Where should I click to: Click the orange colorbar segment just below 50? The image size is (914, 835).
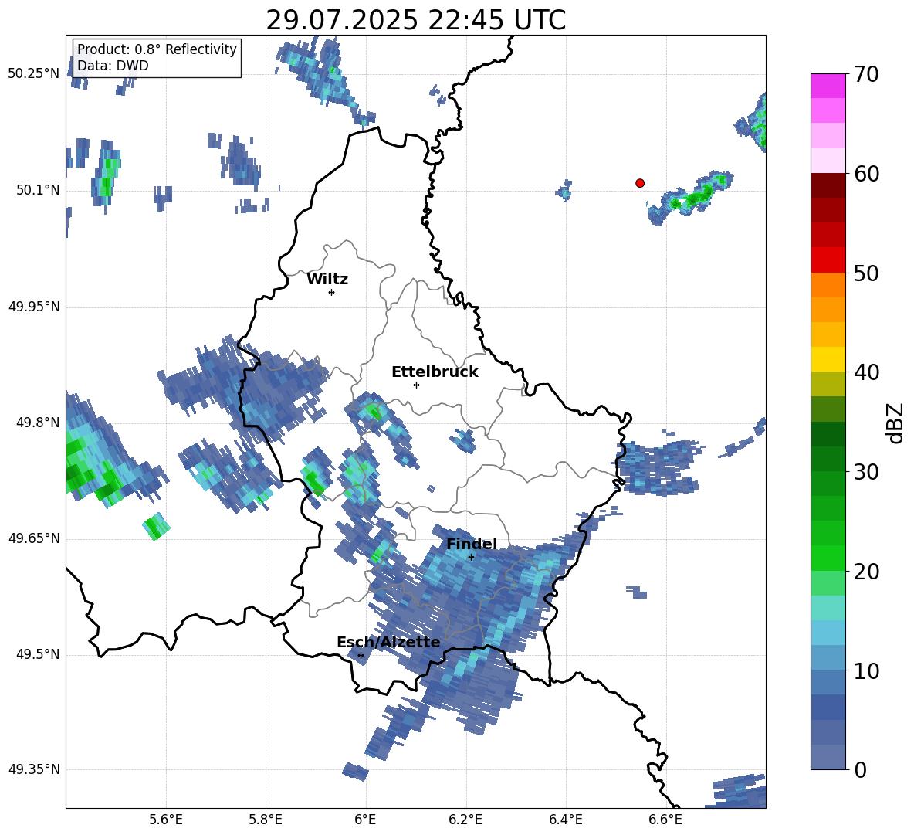[x=828, y=285]
